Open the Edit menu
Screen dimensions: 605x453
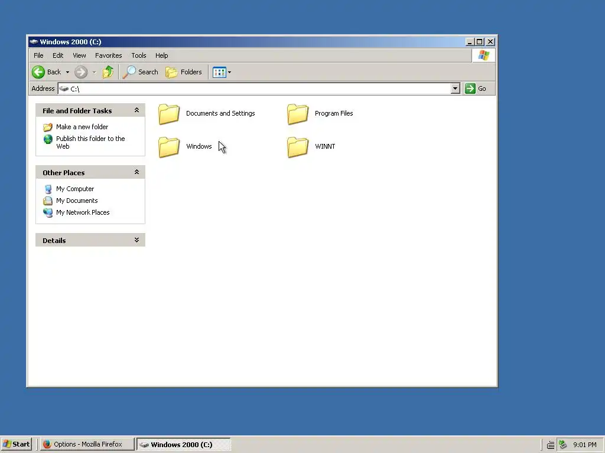coord(58,55)
